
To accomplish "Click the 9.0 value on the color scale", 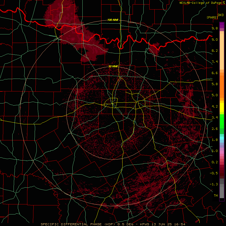I will (215, 39).
